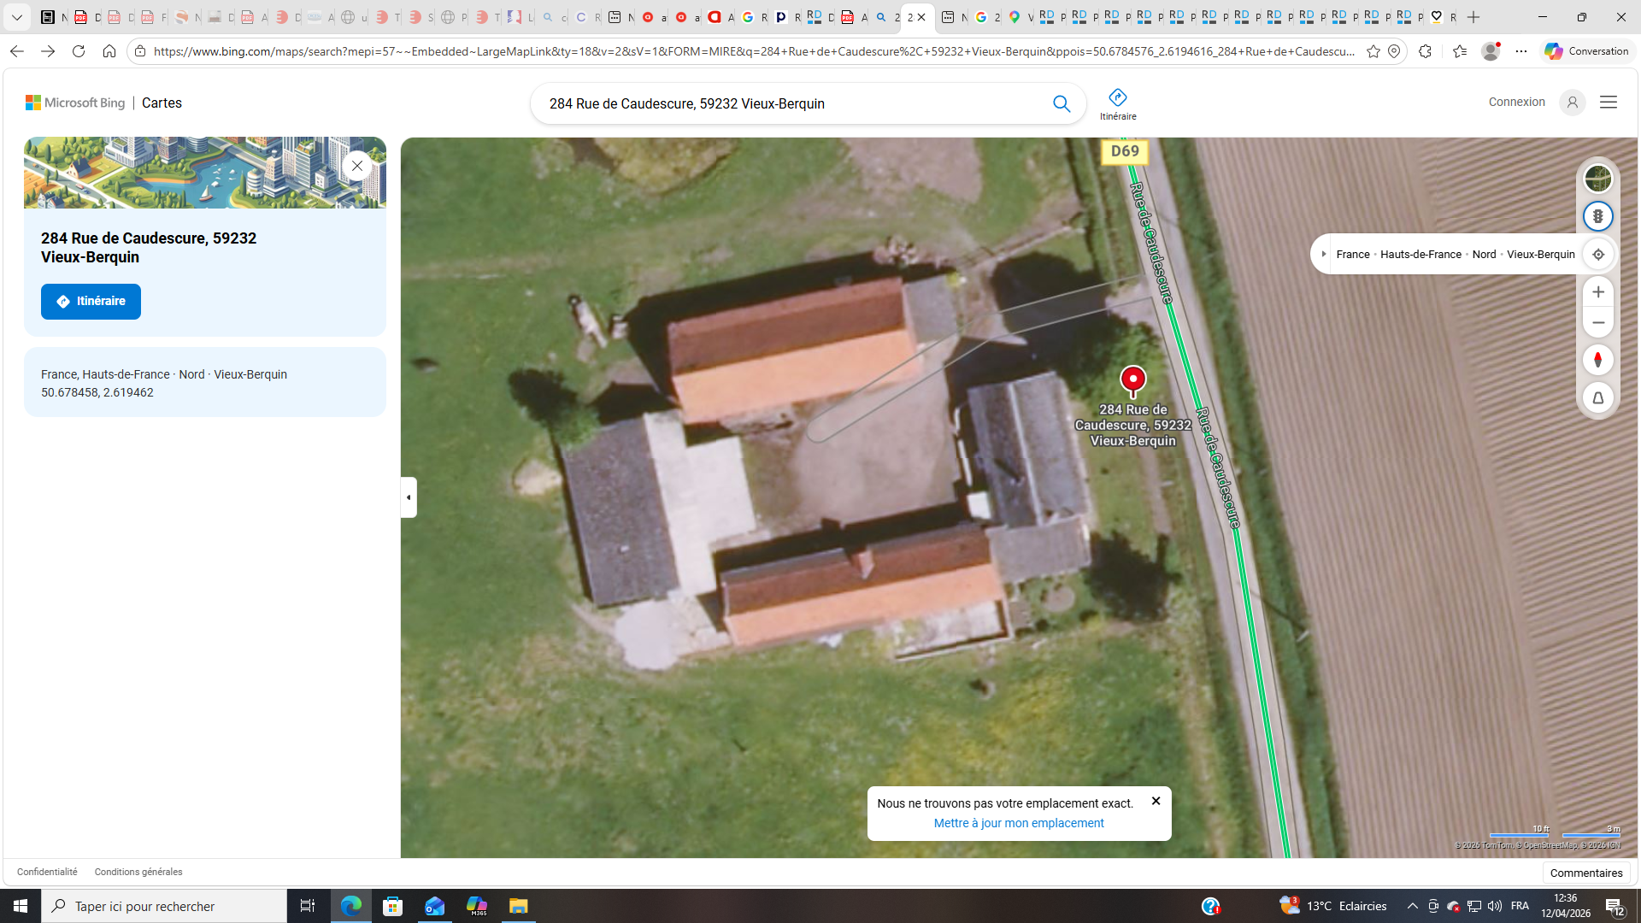Select Vieux-Berquin in the map breadcrumb
The width and height of the screenshot is (1641, 923).
point(1540,255)
